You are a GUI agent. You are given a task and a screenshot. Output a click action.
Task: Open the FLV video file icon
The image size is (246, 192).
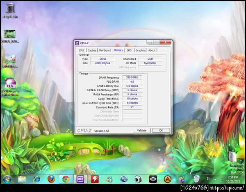pyautogui.click(x=10, y=86)
